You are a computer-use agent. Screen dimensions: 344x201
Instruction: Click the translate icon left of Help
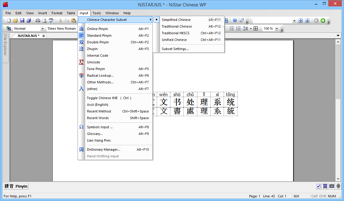tap(226, 20)
